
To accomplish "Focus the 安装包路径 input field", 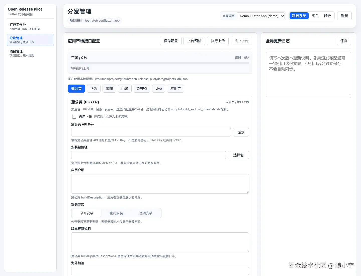I will (x=148, y=155).
